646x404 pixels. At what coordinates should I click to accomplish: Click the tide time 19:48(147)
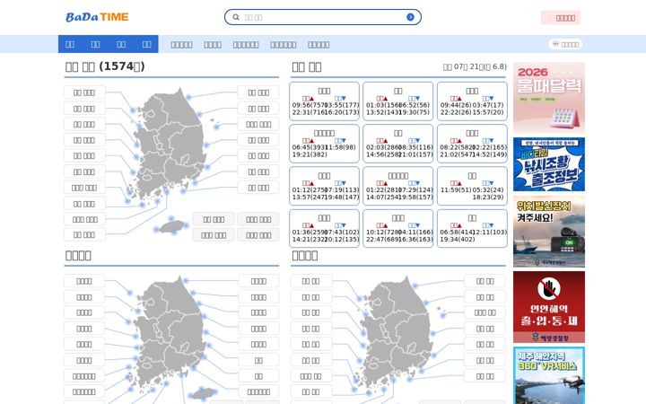click(x=342, y=197)
